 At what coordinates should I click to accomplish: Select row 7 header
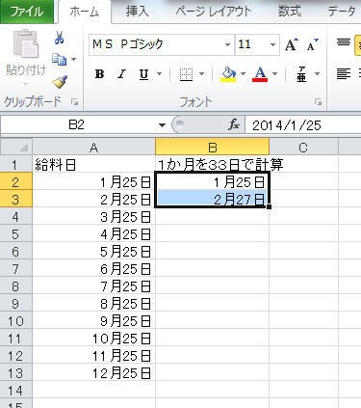(x=16, y=269)
